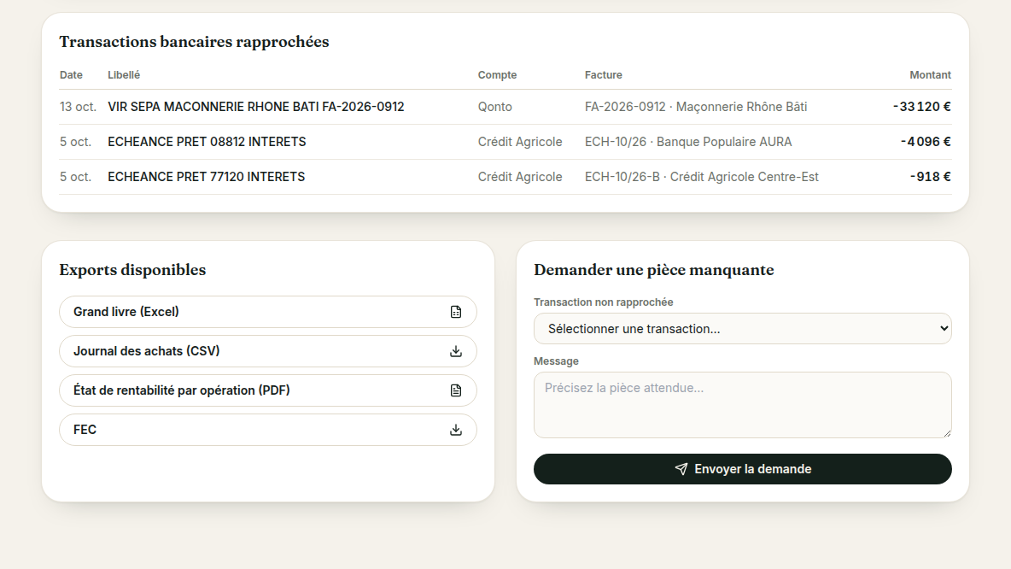
Task: Export Grand livre (Excel)
Action: pos(267,312)
